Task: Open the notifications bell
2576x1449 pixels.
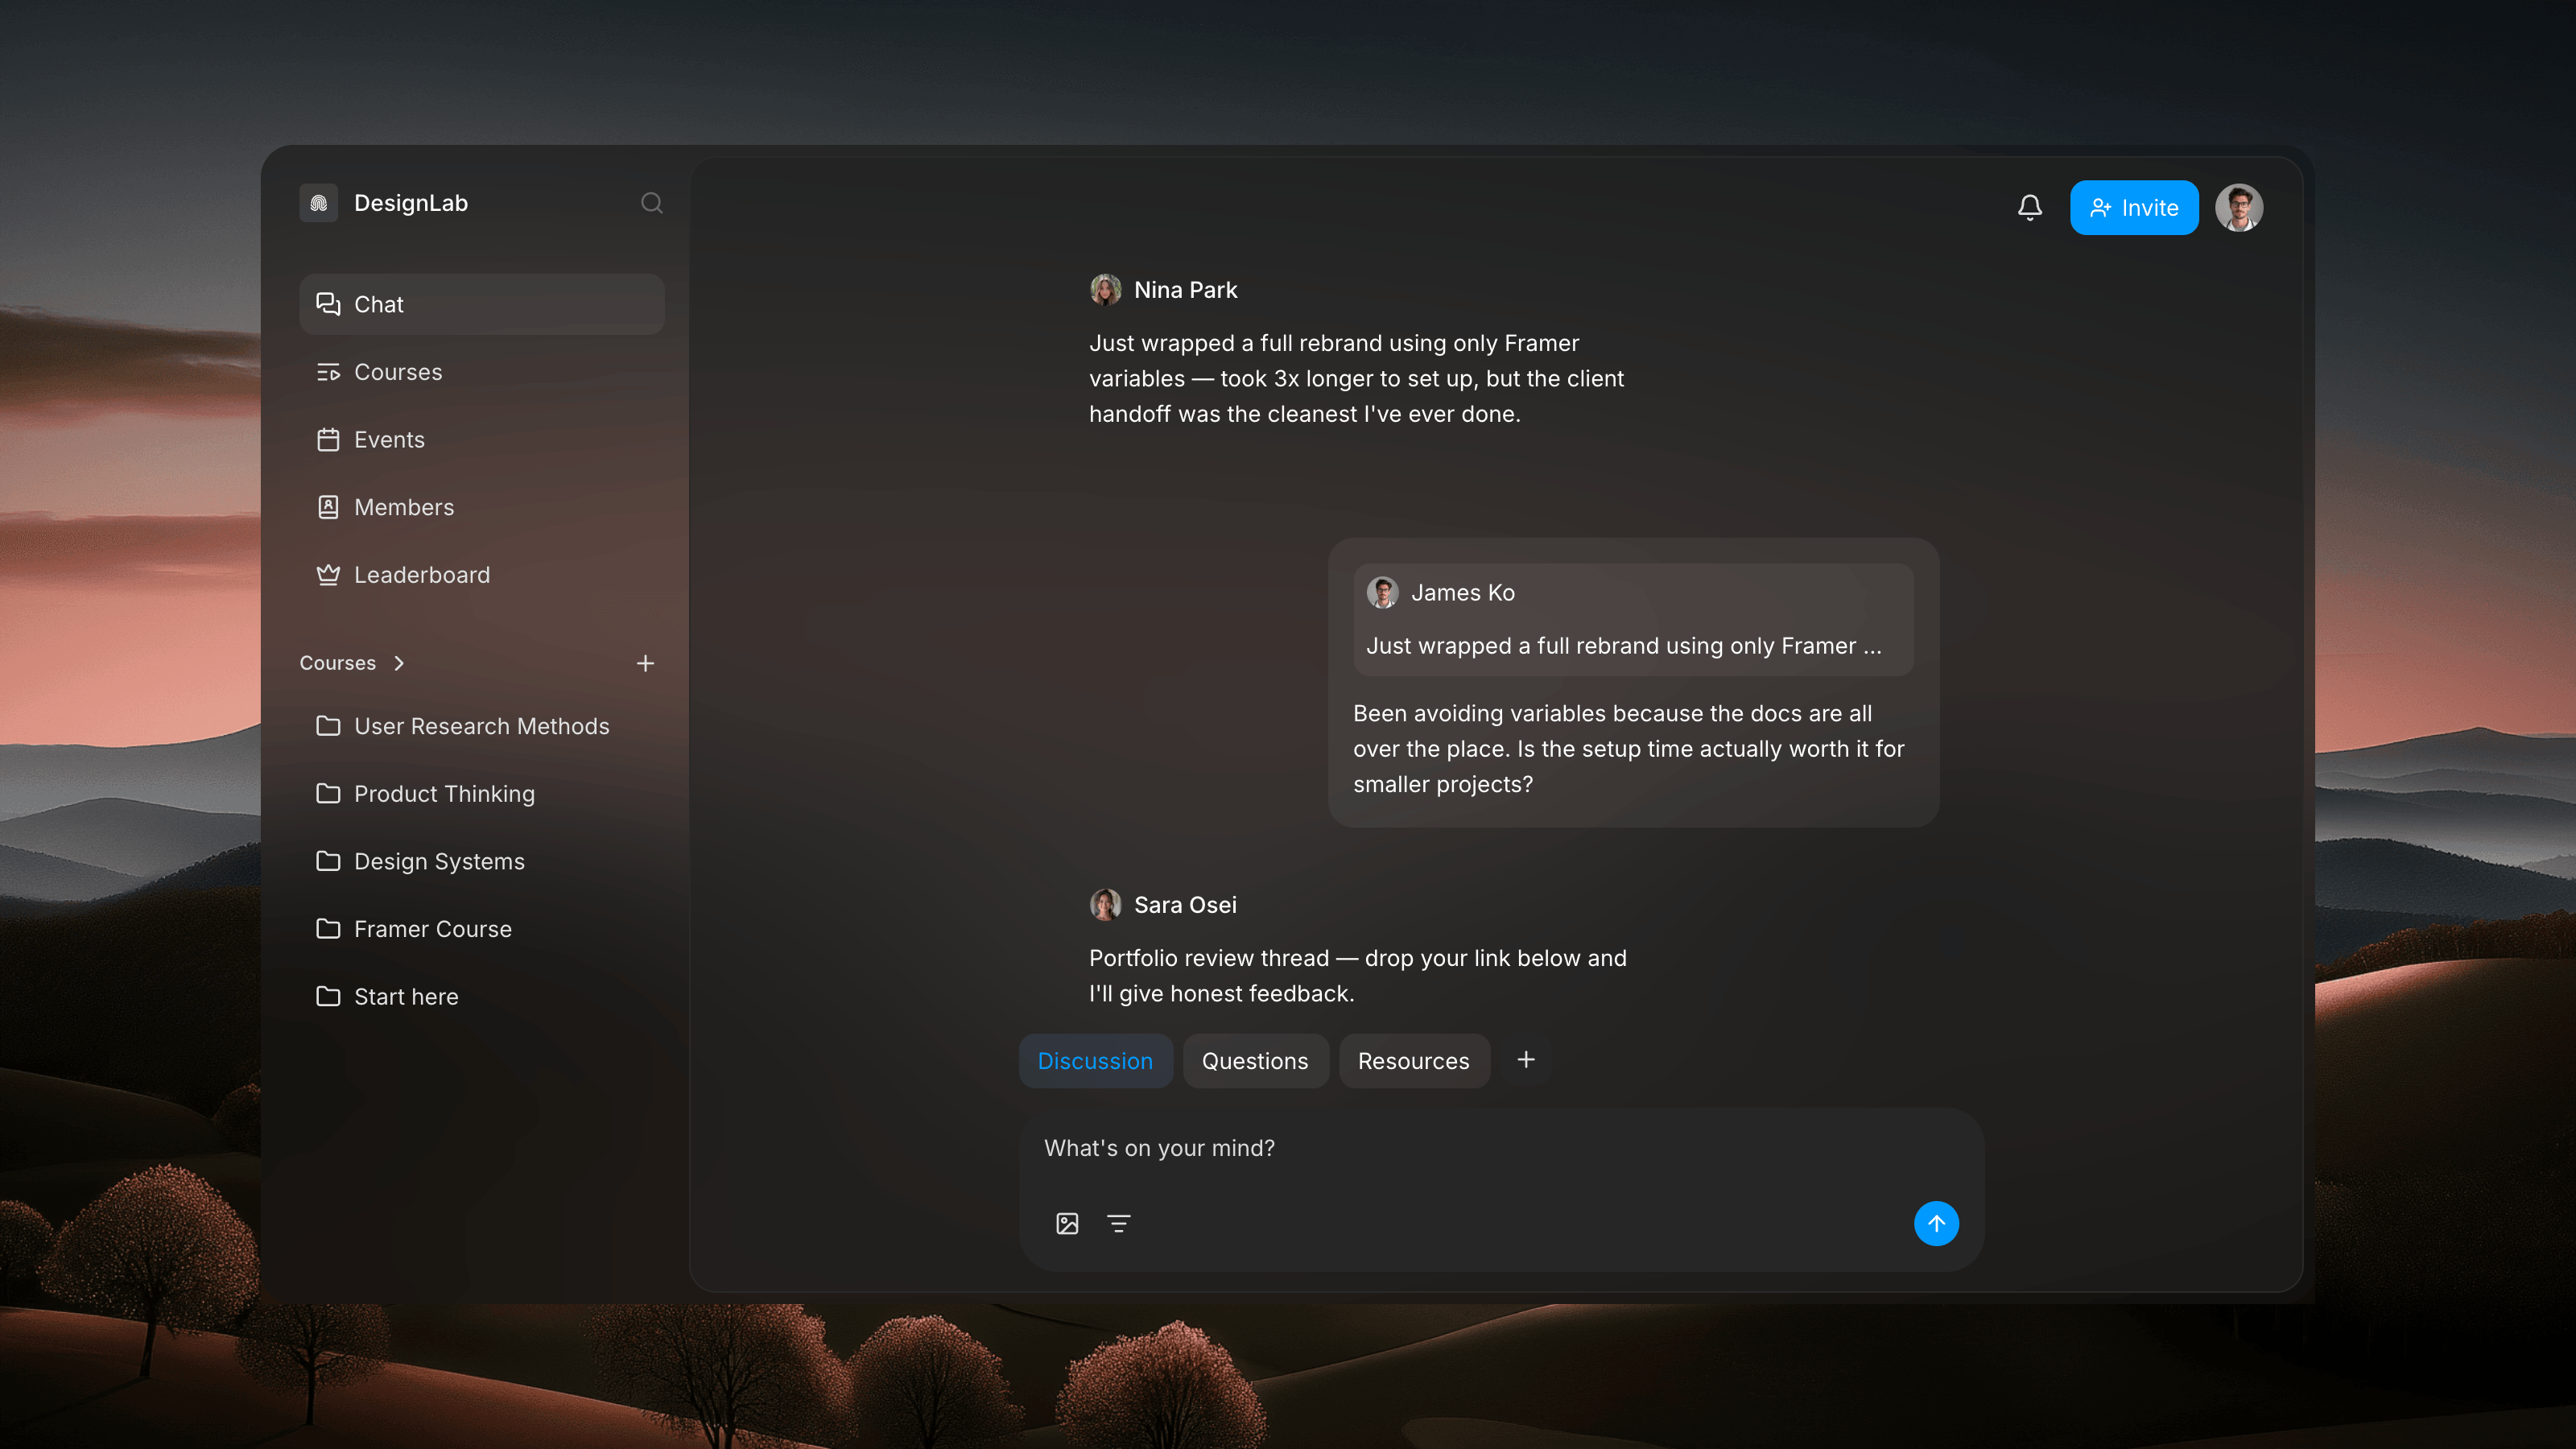Action: click(x=2029, y=207)
